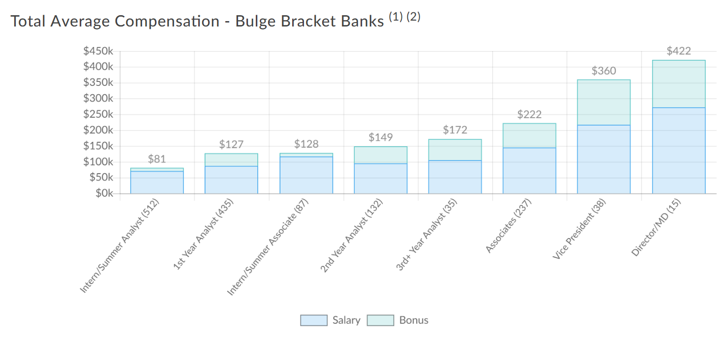
Task: Click the 2nd Year Analyst bonus segment
Action: 381,155
